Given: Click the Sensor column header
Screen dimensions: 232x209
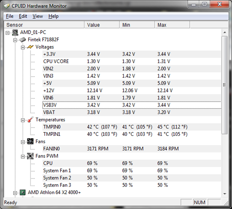Looking at the screenshot, I should click(44, 25).
